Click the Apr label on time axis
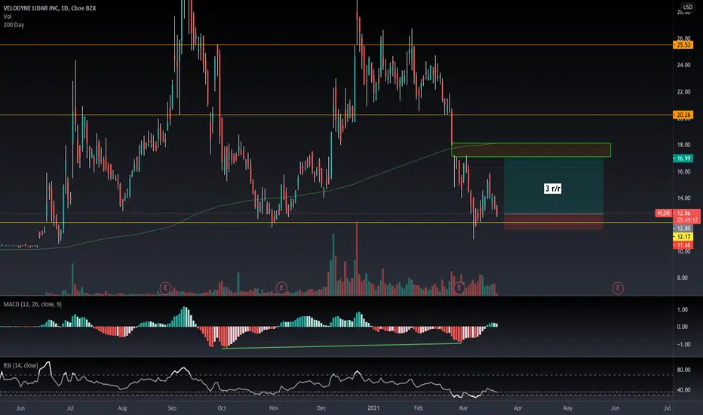The height and width of the screenshot is (415, 703). (x=518, y=407)
